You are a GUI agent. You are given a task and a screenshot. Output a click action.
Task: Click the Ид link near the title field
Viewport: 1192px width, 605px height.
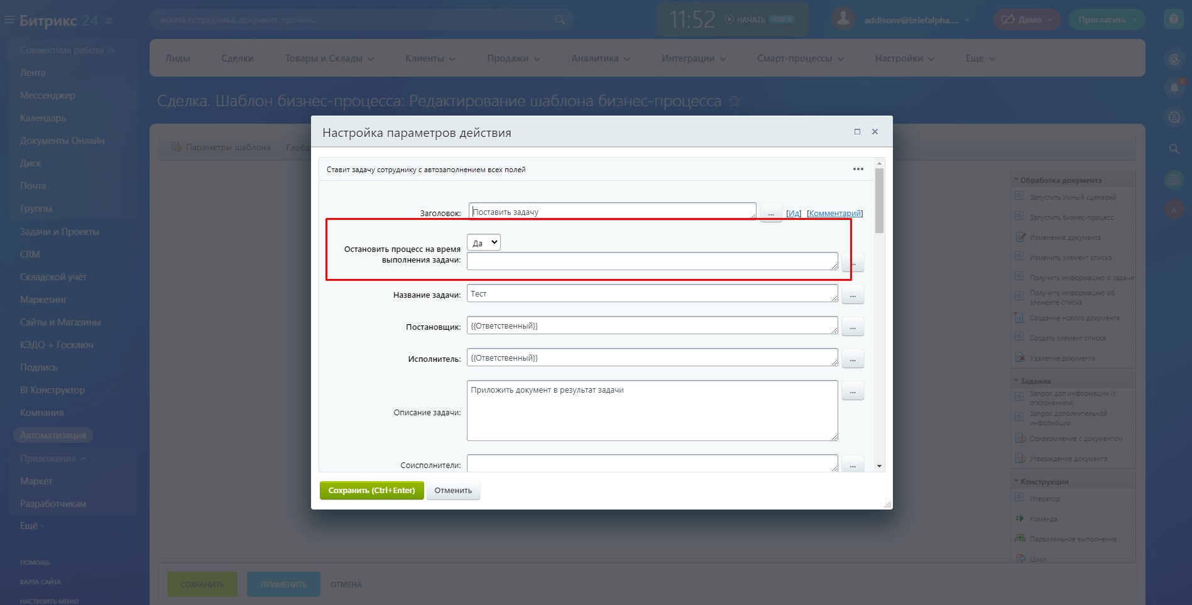[794, 214]
